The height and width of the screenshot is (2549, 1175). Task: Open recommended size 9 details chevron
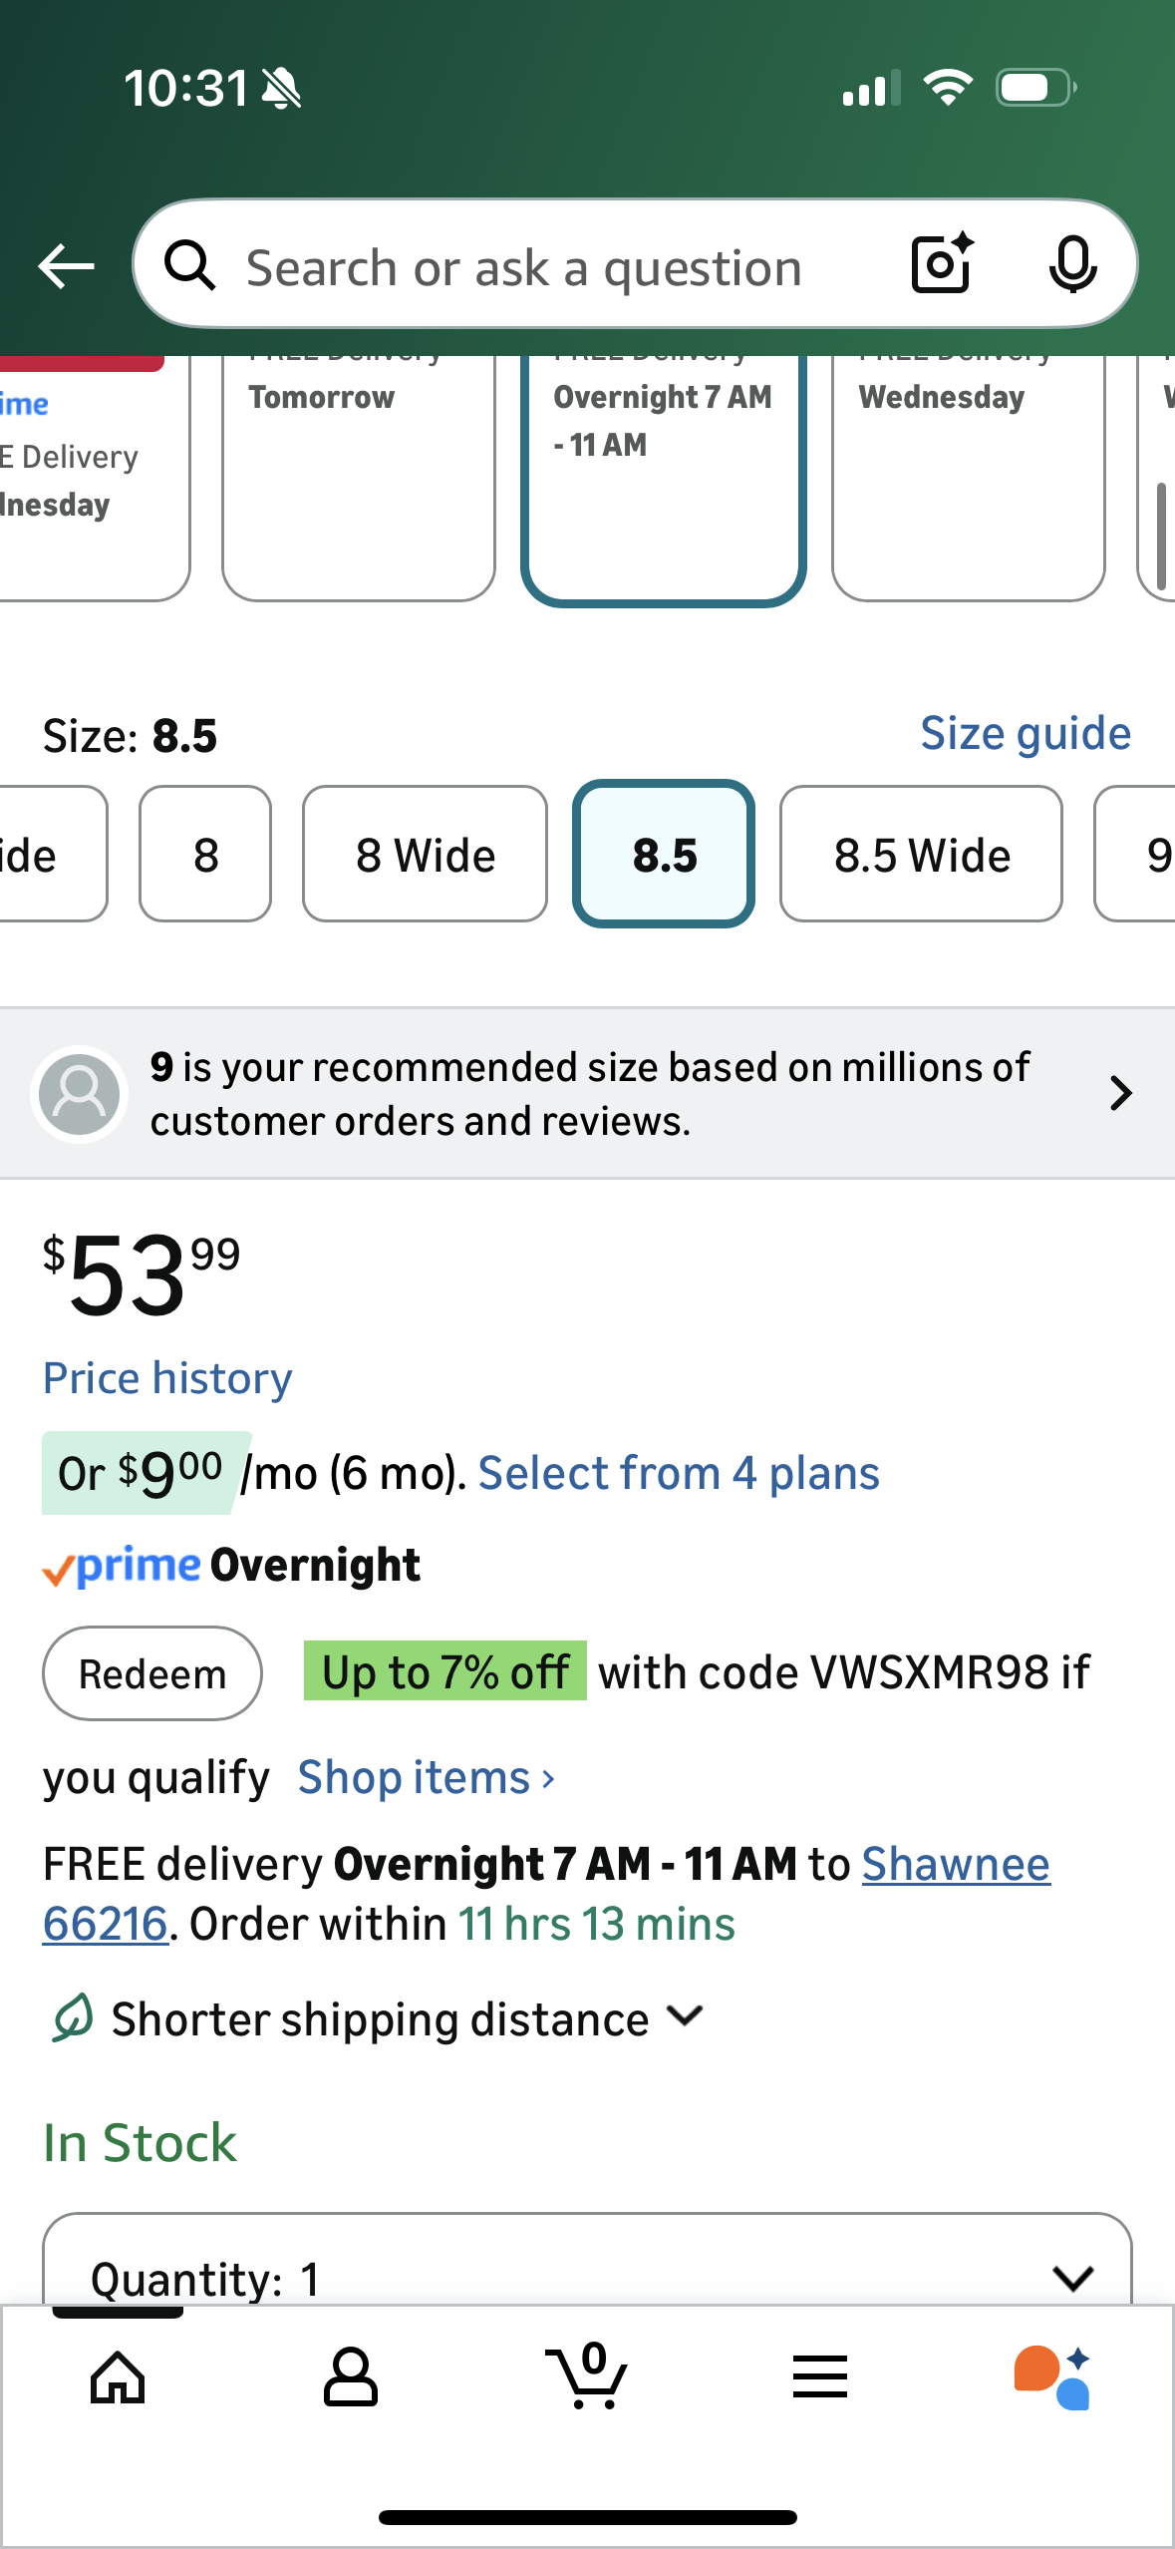click(x=1120, y=1093)
